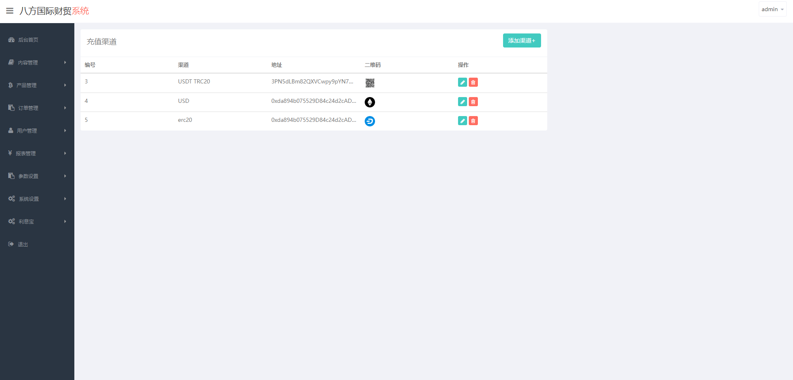793x380 pixels.
Task: Edit the USD channel entry
Action: coord(462,102)
